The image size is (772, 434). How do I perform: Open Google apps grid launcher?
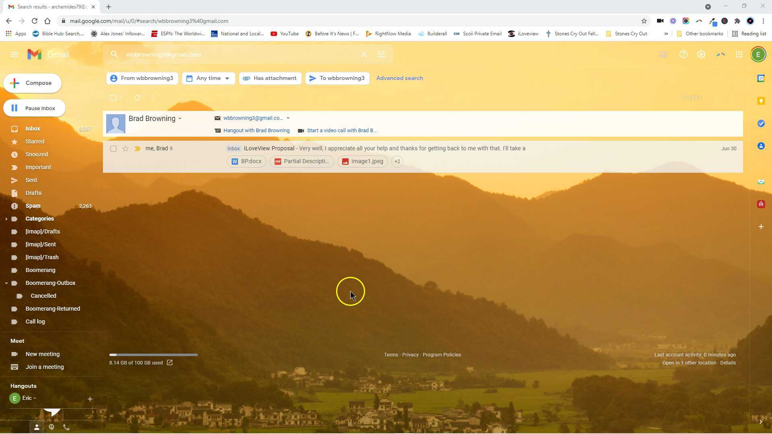point(739,54)
